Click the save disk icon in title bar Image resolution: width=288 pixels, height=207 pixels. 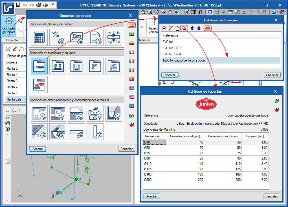pyautogui.click(x=18, y=5)
